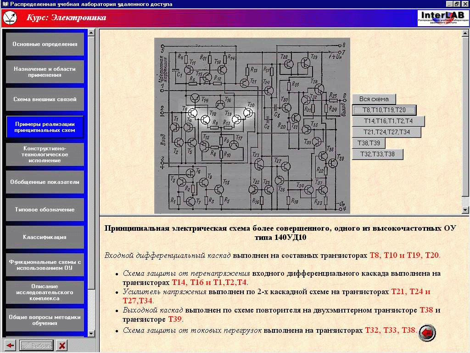The image size is (470, 353).
Task: Click italic text Схема защиты от токовых перегрузок
Action: pyautogui.click(x=192, y=330)
